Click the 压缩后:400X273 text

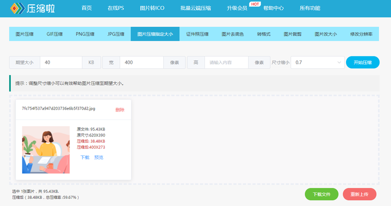point(91,147)
